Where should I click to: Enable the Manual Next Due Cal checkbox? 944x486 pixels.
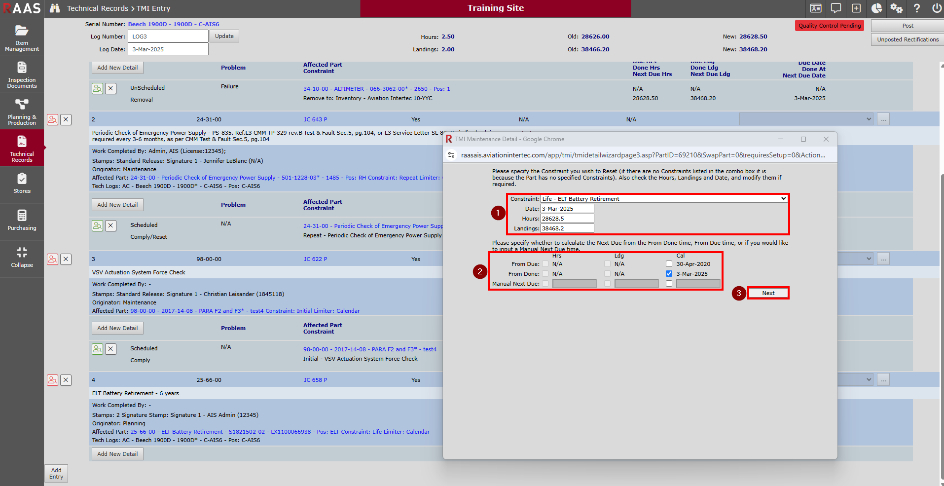point(669,284)
